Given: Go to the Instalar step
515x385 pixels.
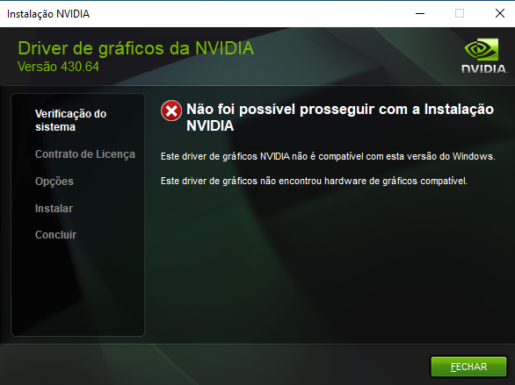Looking at the screenshot, I should (x=54, y=209).
